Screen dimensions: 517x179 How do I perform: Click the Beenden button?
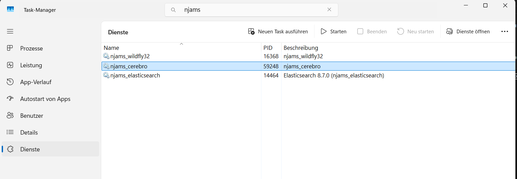coord(372,32)
